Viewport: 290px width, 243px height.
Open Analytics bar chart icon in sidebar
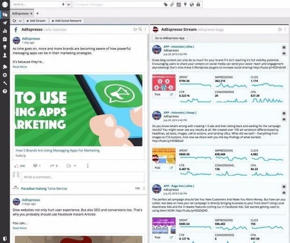[5, 31]
